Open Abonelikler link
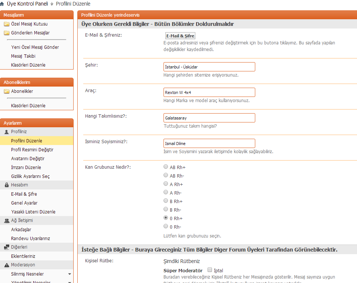 22,91
